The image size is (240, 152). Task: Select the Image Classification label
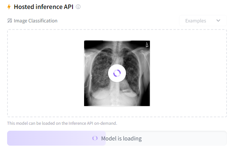36,21
